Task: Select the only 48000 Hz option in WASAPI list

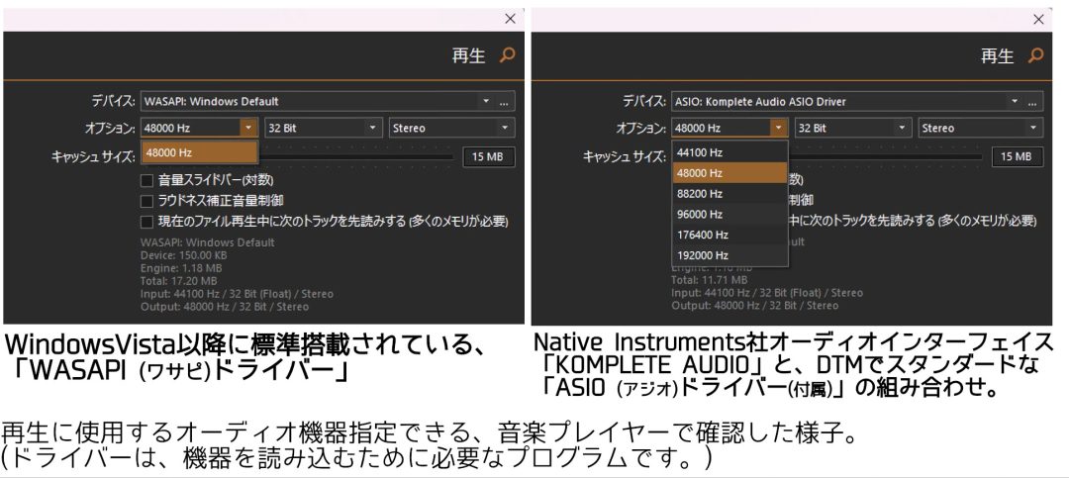Action: [200, 152]
